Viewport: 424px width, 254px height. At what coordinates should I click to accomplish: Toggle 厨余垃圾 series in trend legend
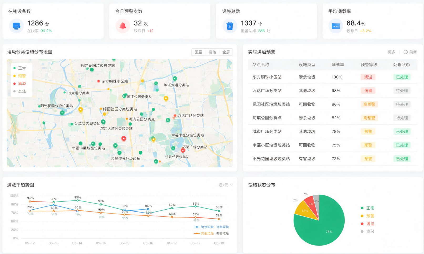(x=204, y=227)
